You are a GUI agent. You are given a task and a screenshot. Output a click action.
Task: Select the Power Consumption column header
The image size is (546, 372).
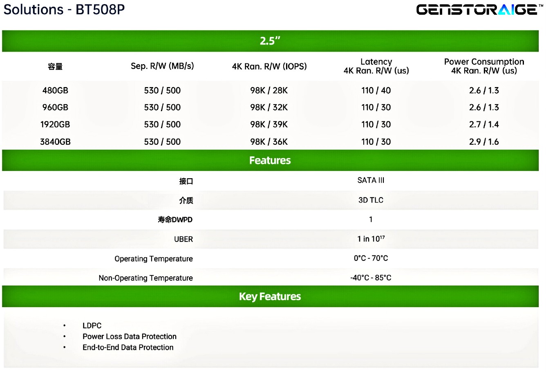pos(484,66)
